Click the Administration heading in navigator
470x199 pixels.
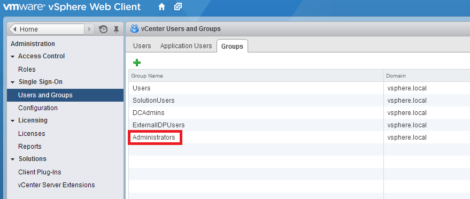point(33,44)
